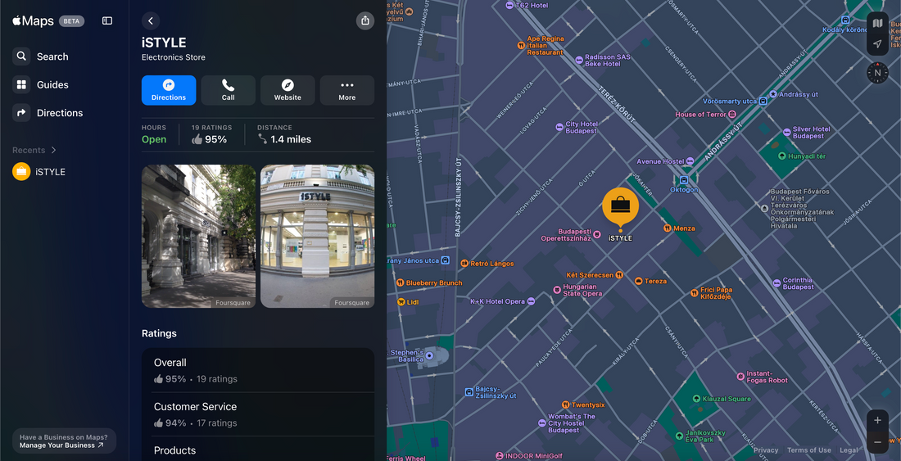Click the iSTYLE shopping bag map pin
This screenshot has width=901, height=461.
(620, 206)
